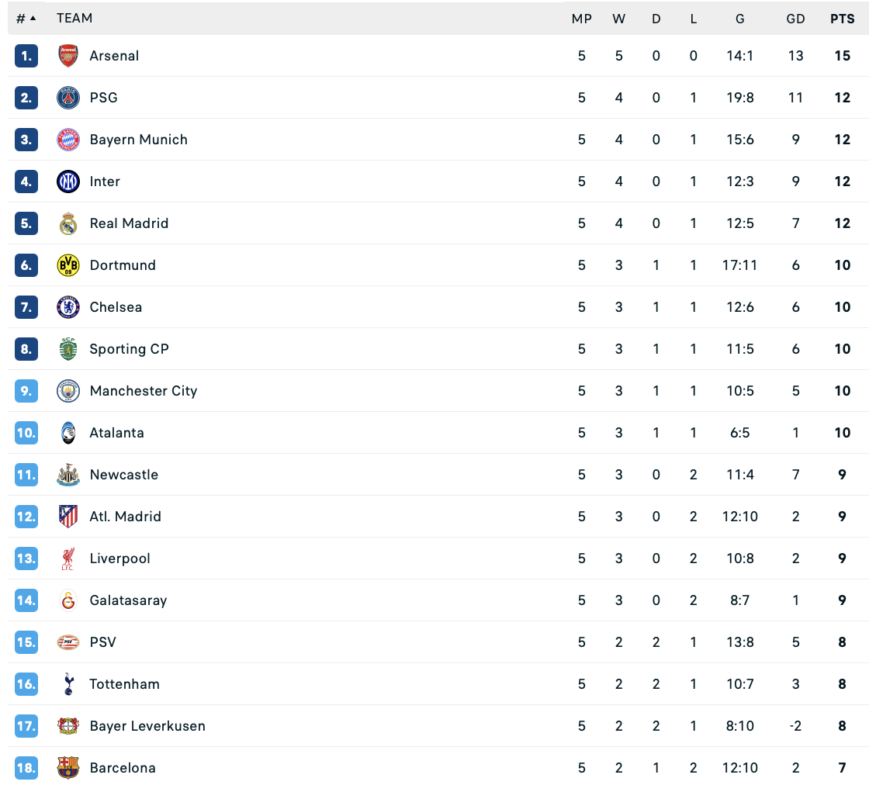Click the Dortmund BVB logo
This screenshot has height=785, width=869.
click(x=68, y=265)
